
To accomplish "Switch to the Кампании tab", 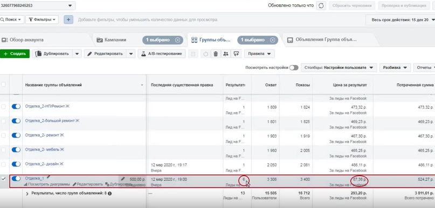I will (115, 40).
